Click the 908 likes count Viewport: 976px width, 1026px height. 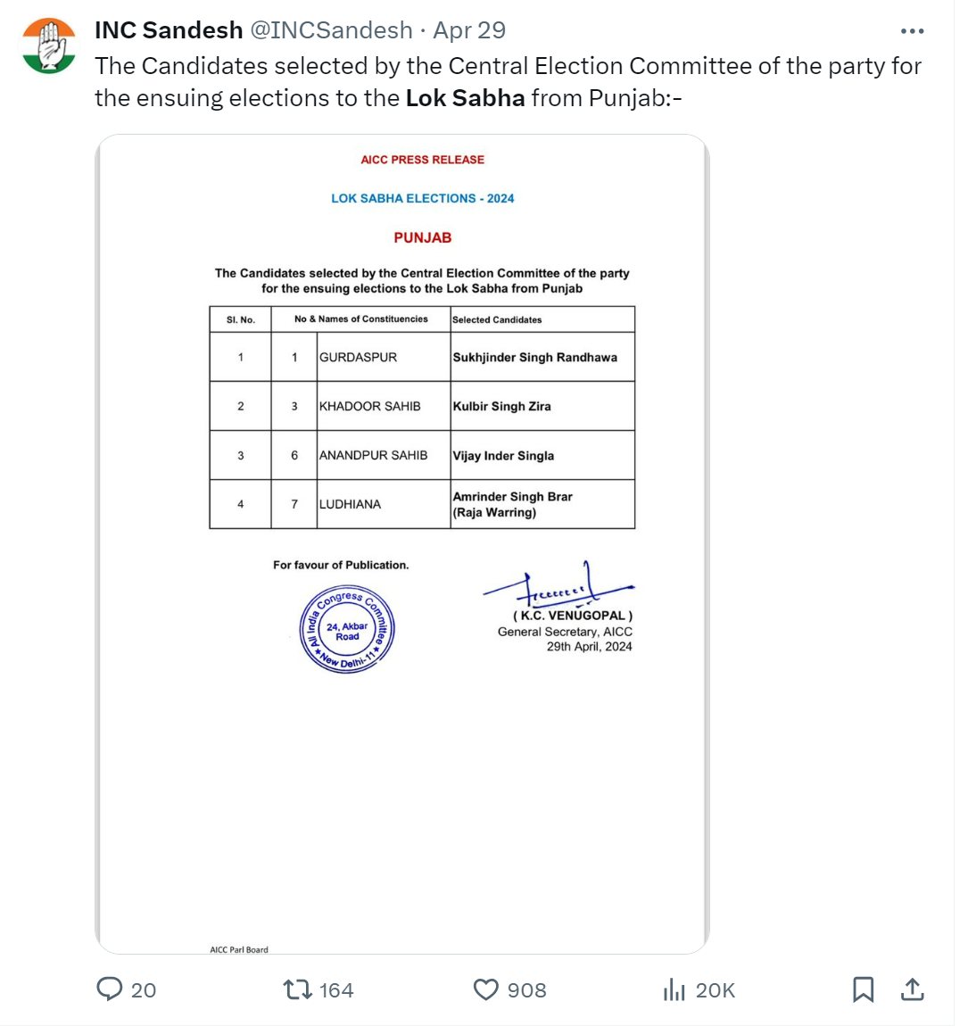[x=526, y=990]
